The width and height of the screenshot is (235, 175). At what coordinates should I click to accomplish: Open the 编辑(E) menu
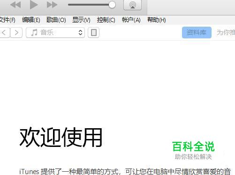click(x=31, y=20)
